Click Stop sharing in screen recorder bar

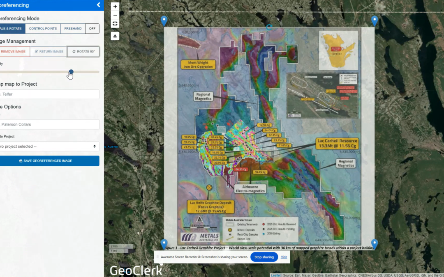pos(264,257)
